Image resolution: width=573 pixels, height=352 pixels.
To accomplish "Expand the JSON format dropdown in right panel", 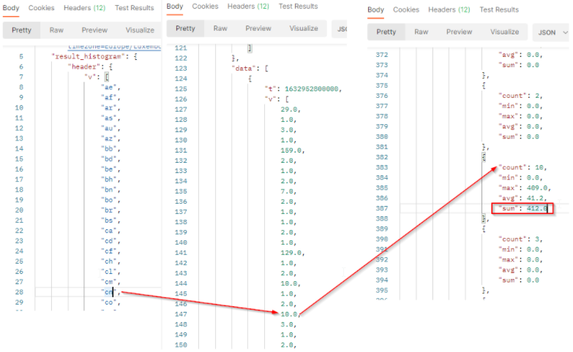I will point(551,33).
